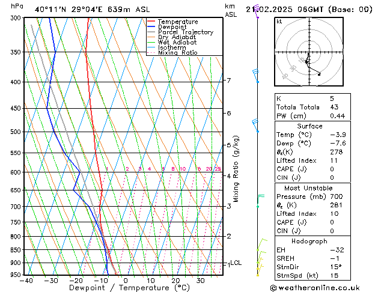The image size is (378, 292).
Task: Click the SREH value -1
Action: click(x=335, y=258)
